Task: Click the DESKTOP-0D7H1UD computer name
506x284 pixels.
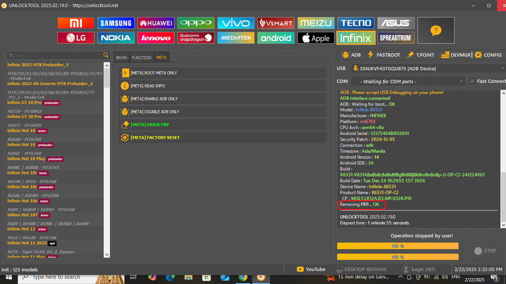Action: (x=361, y=269)
